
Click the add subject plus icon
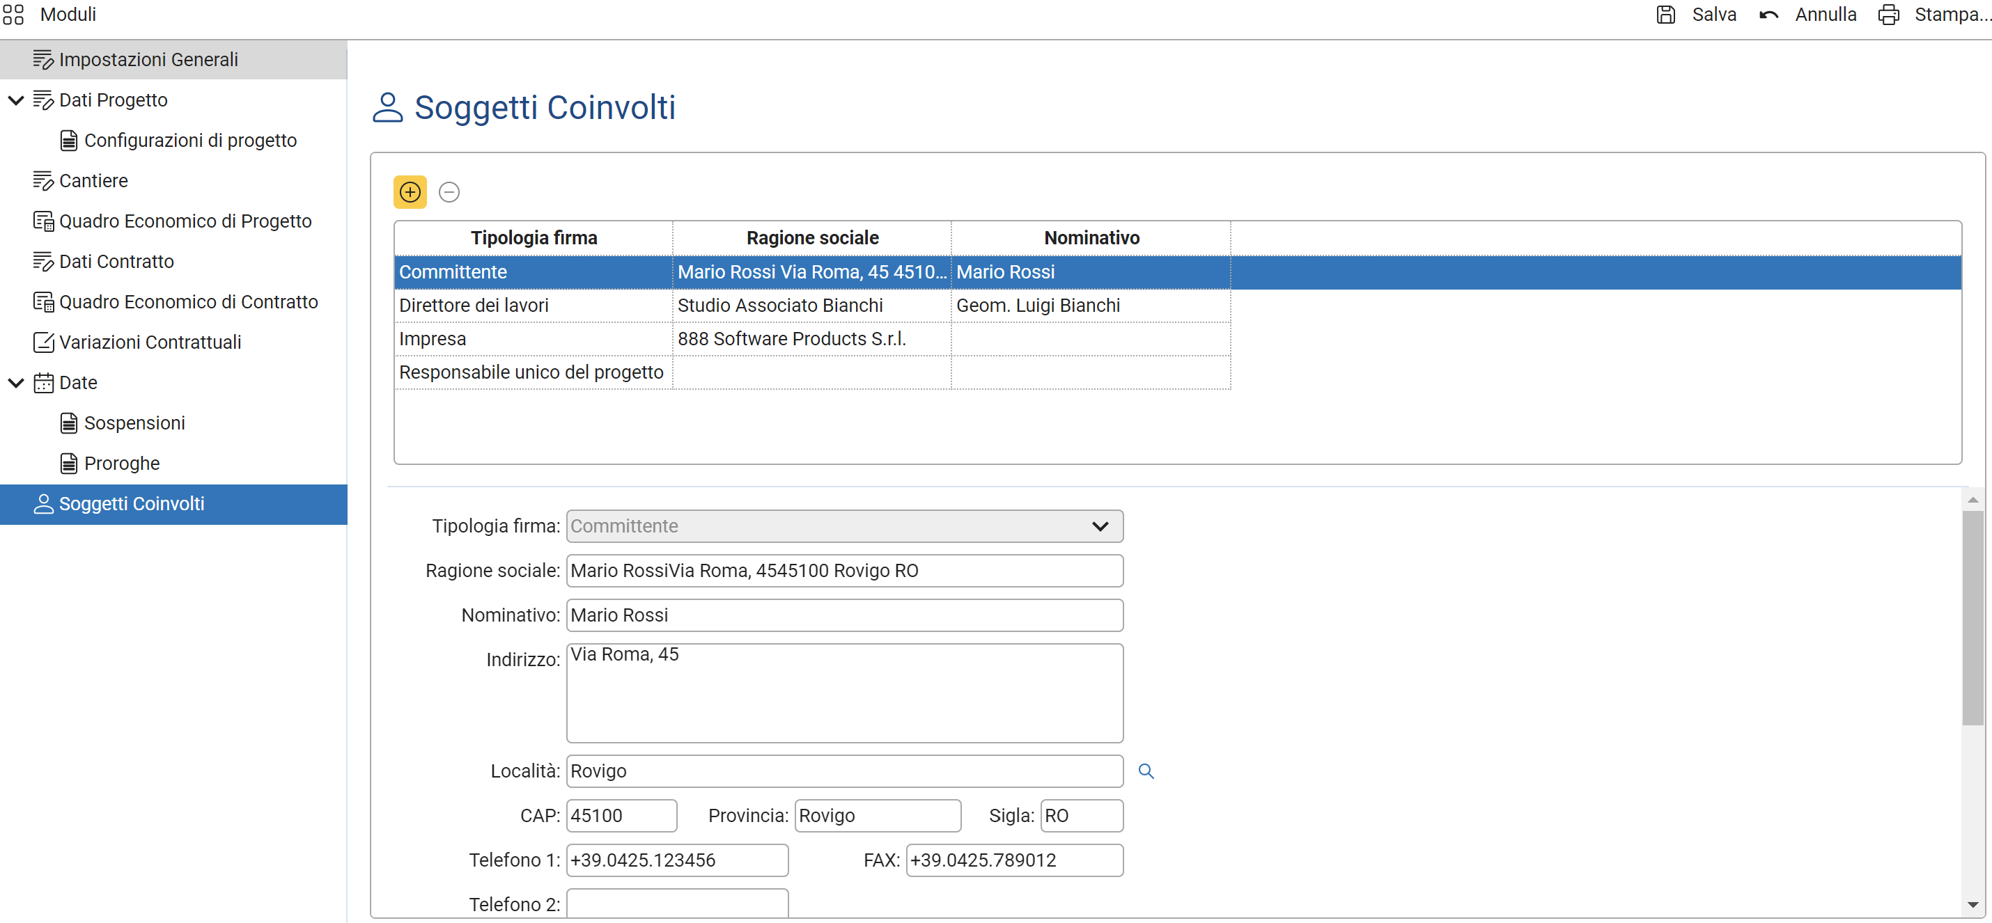click(410, 191)
